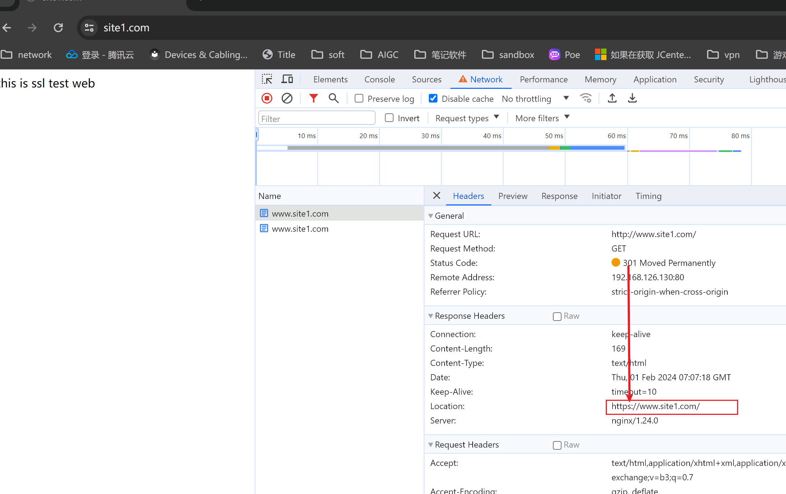Click the network Filter input field

coord(317,118)
